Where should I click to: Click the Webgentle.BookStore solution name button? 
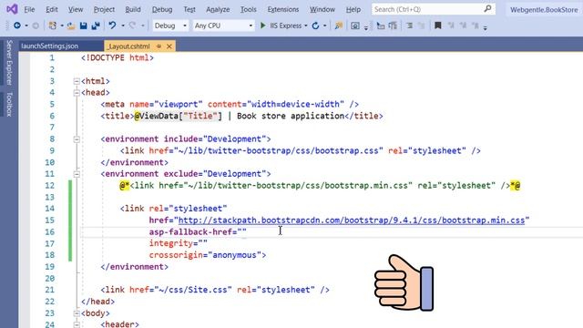coord(544,10)
